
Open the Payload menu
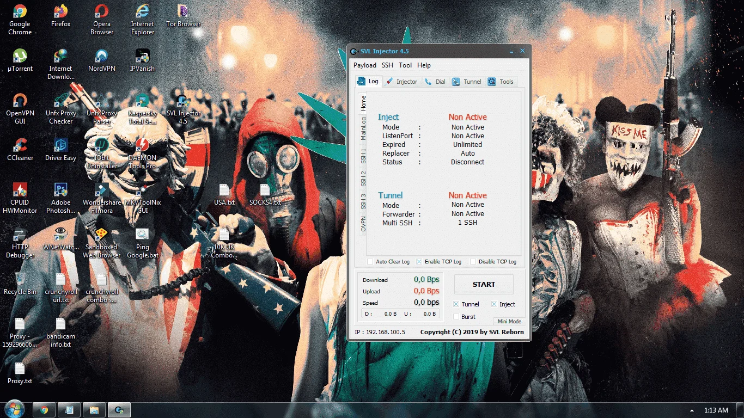tap(365, 65)
